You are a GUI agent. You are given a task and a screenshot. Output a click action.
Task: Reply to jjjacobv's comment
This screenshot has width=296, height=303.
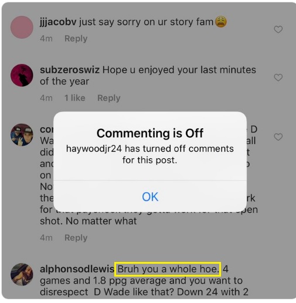pyautogui.click(x=76, y=39)
